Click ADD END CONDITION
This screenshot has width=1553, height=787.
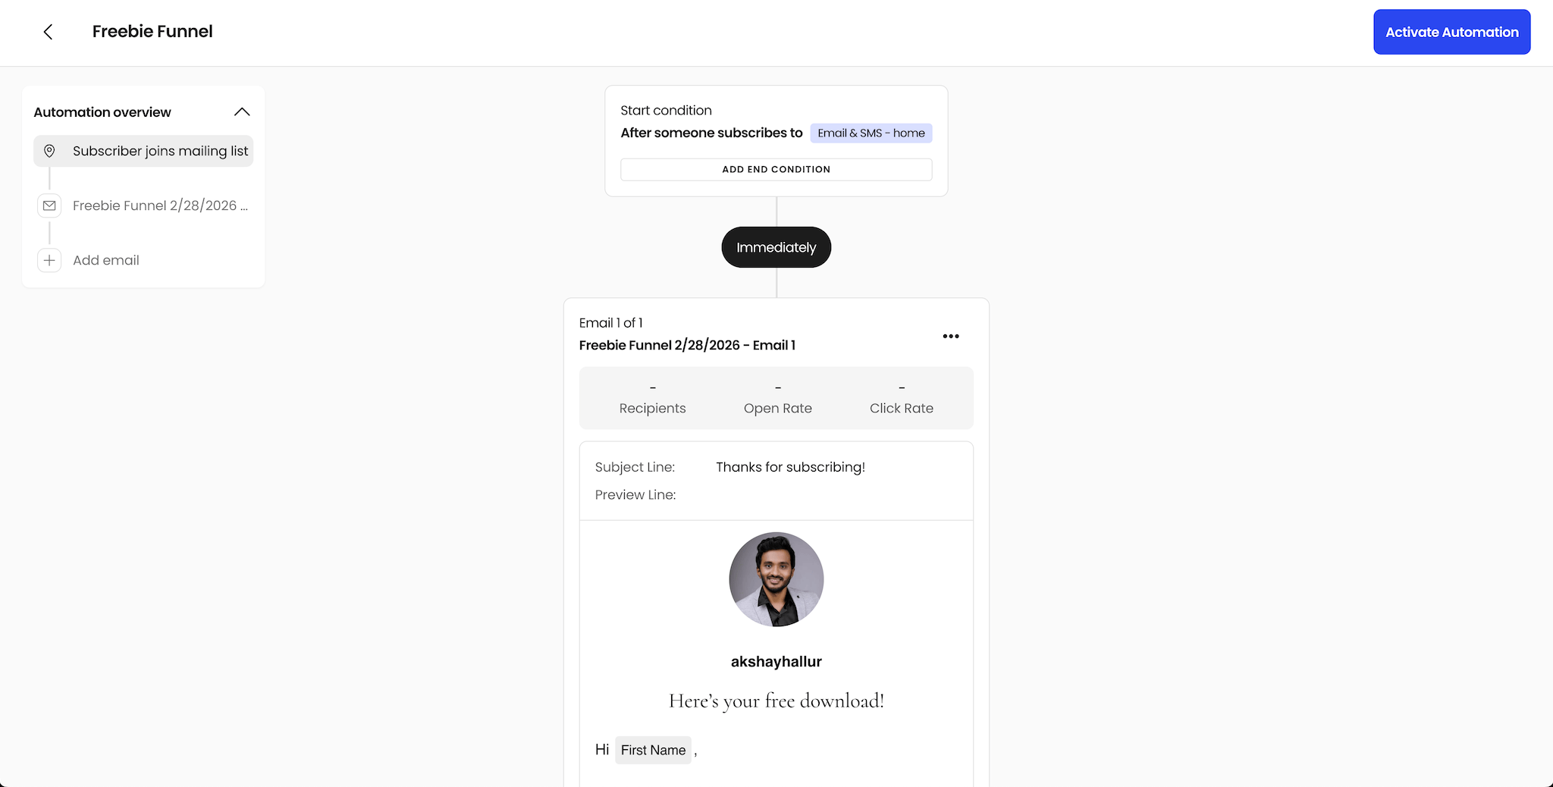pyautogui.click(x=776, y=169)
